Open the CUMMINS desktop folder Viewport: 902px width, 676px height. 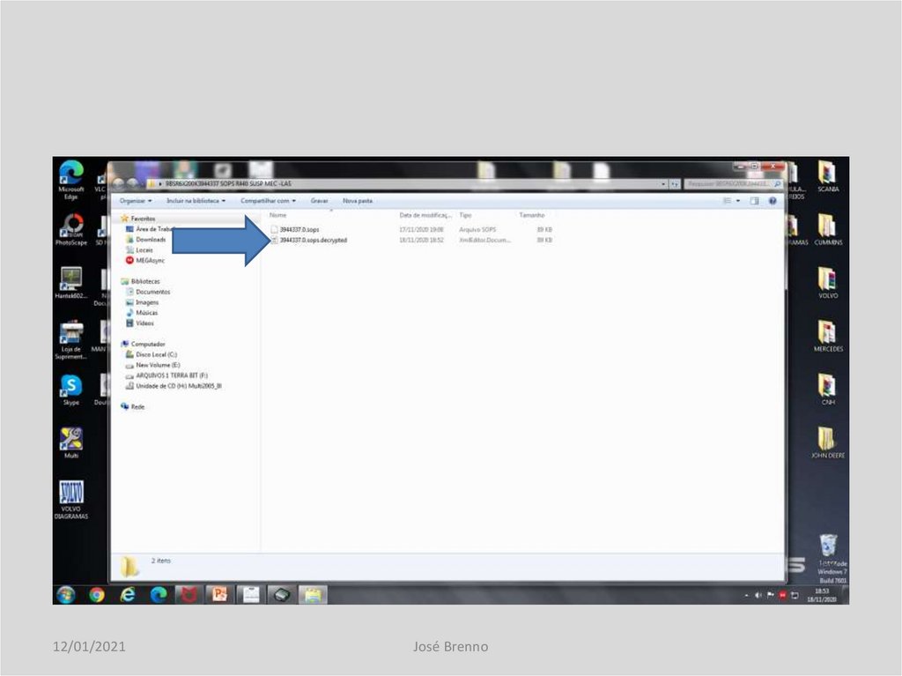tap(828, 229)
